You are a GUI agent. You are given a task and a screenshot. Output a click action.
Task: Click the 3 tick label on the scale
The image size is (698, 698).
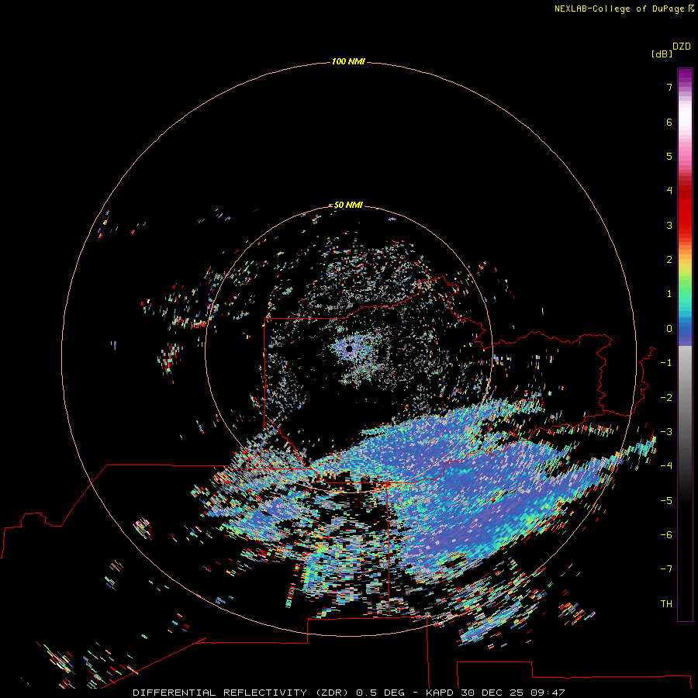click(x=669, y=225)
